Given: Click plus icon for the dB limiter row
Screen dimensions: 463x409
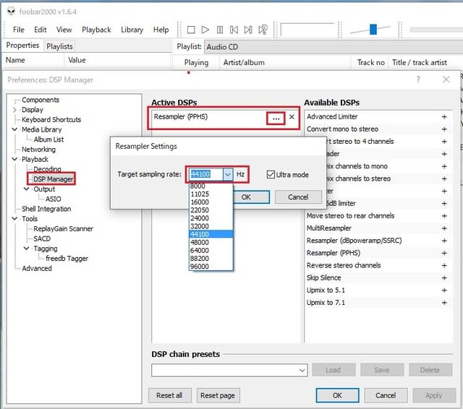Looking at the screenshot, I should [x=444, y=204].
